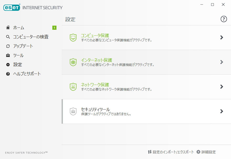Click the セキュリティツール gray shield icon

[x=73, y=111]
